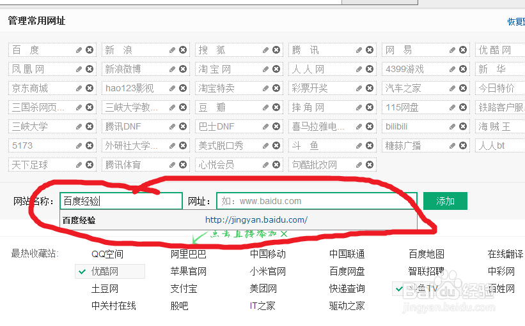
Task: Add 中国联通 from hot sites
Action: (x=347, y=254)
